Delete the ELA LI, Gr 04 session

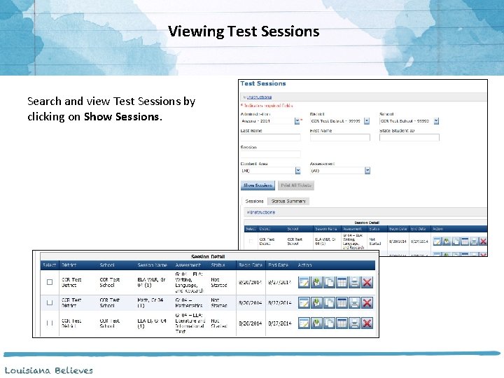click(367, 323)
